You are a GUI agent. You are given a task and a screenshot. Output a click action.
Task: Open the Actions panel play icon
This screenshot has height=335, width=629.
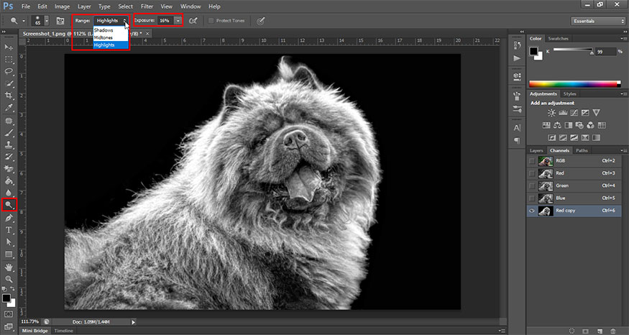tap(517, 58)
